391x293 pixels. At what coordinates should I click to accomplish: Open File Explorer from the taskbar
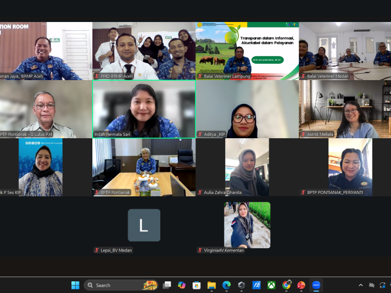tap(212, 285)
